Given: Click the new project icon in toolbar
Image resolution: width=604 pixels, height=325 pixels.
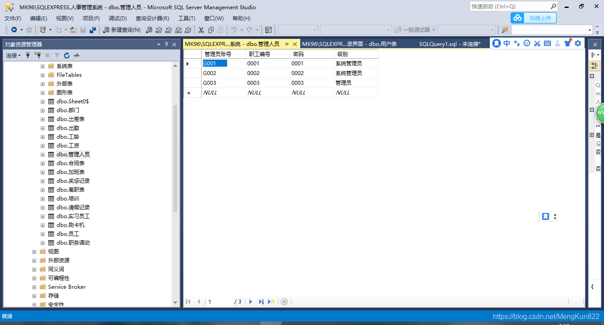Looking at the screenshot, I should [43, 30].
